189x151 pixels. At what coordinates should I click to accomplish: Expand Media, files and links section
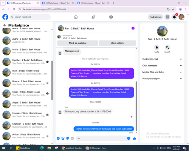pyautogui.click(x=162, y=72)
